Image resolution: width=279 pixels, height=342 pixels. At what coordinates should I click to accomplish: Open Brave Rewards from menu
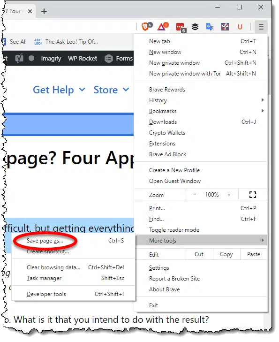click(x=201, y=90)
